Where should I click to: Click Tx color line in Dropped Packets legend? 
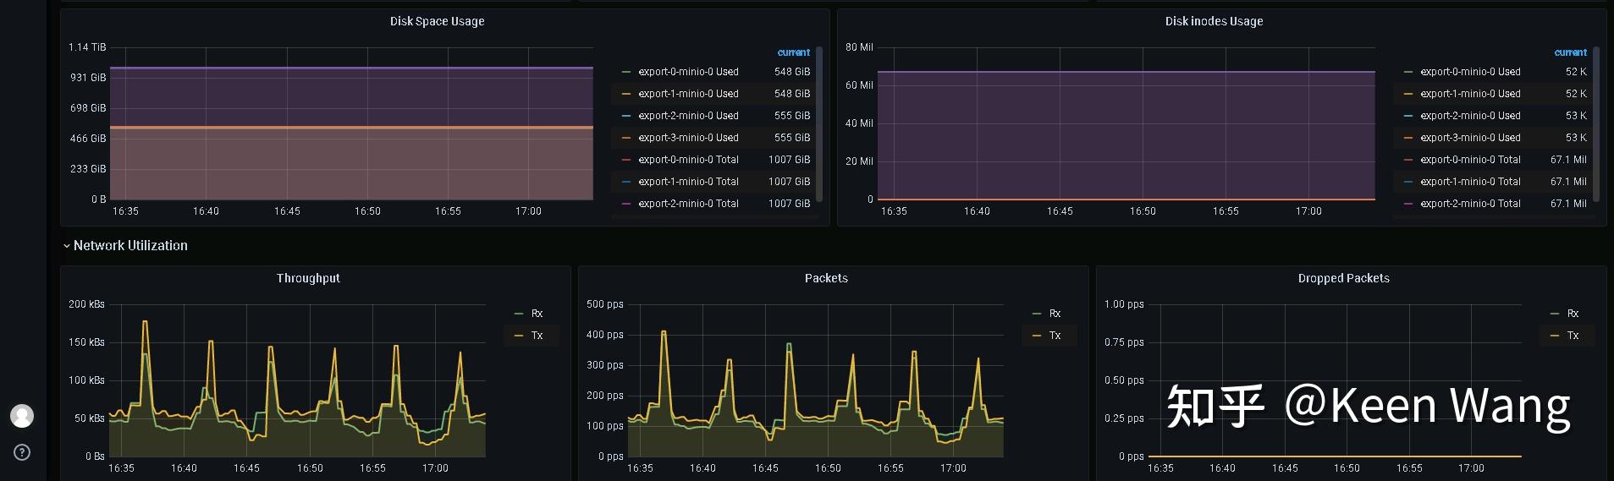click(x=1555, y=336)
